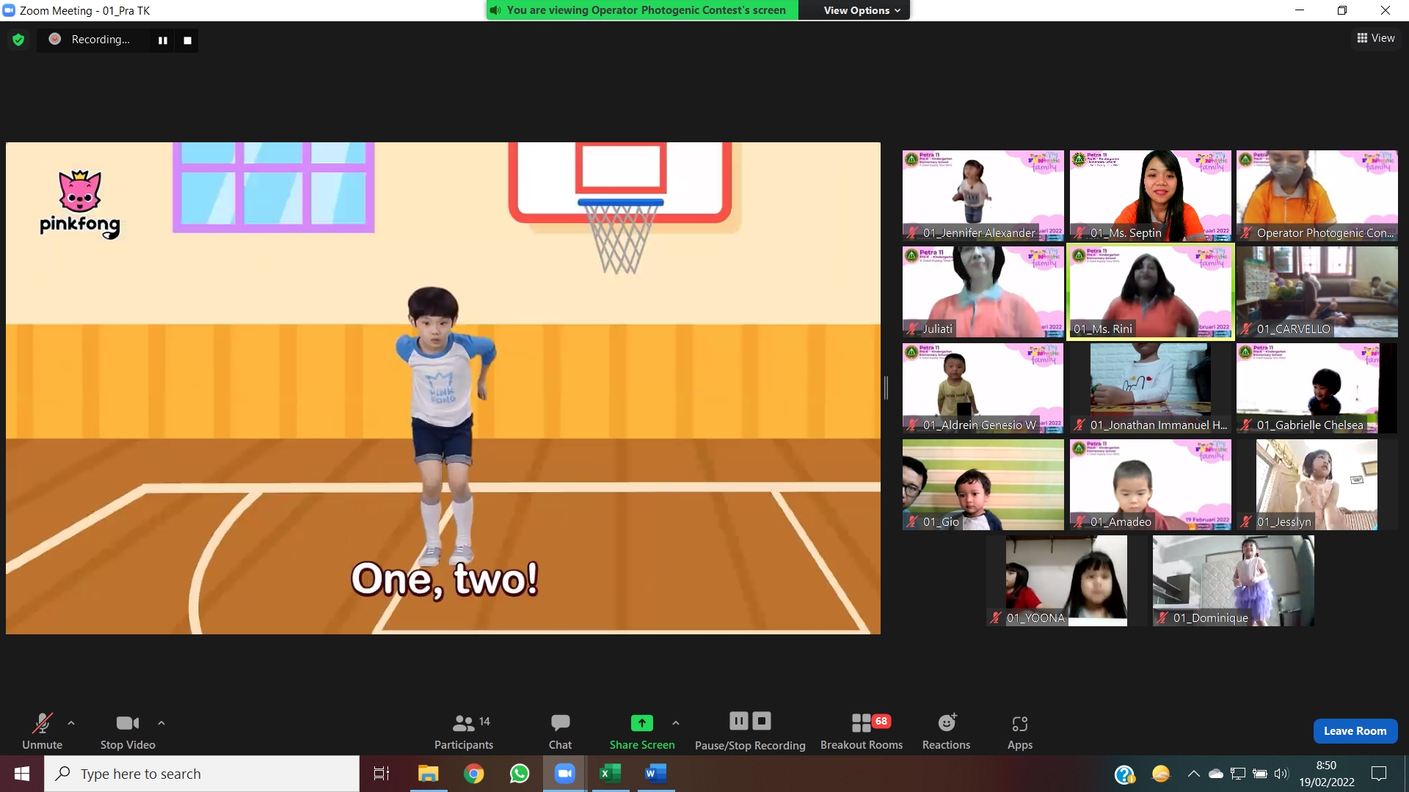Select 01_Dominique video tile
Screen dimensions: 1409x792
[1233, 581]
